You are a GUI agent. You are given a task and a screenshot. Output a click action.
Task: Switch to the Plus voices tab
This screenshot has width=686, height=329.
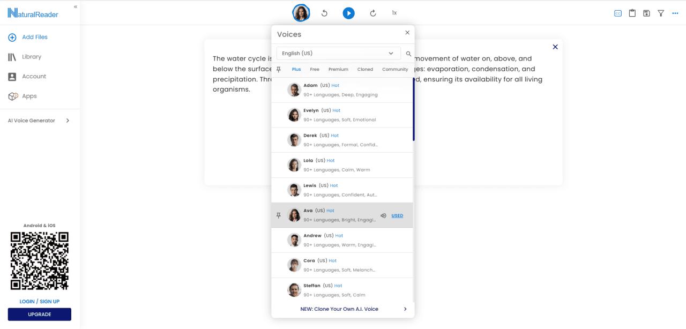tap(296, 70)
